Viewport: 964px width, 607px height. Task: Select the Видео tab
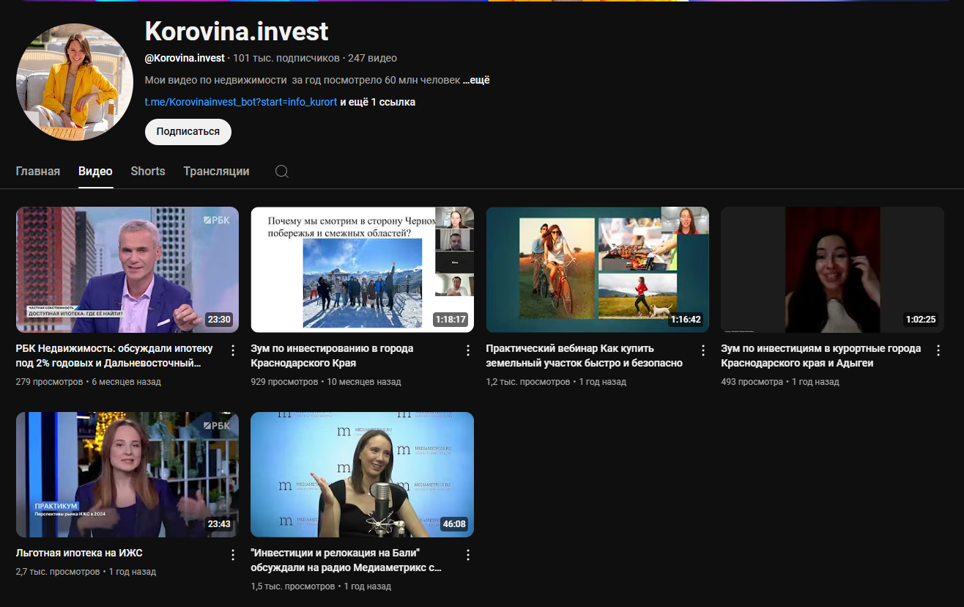[x=95, y=172]
